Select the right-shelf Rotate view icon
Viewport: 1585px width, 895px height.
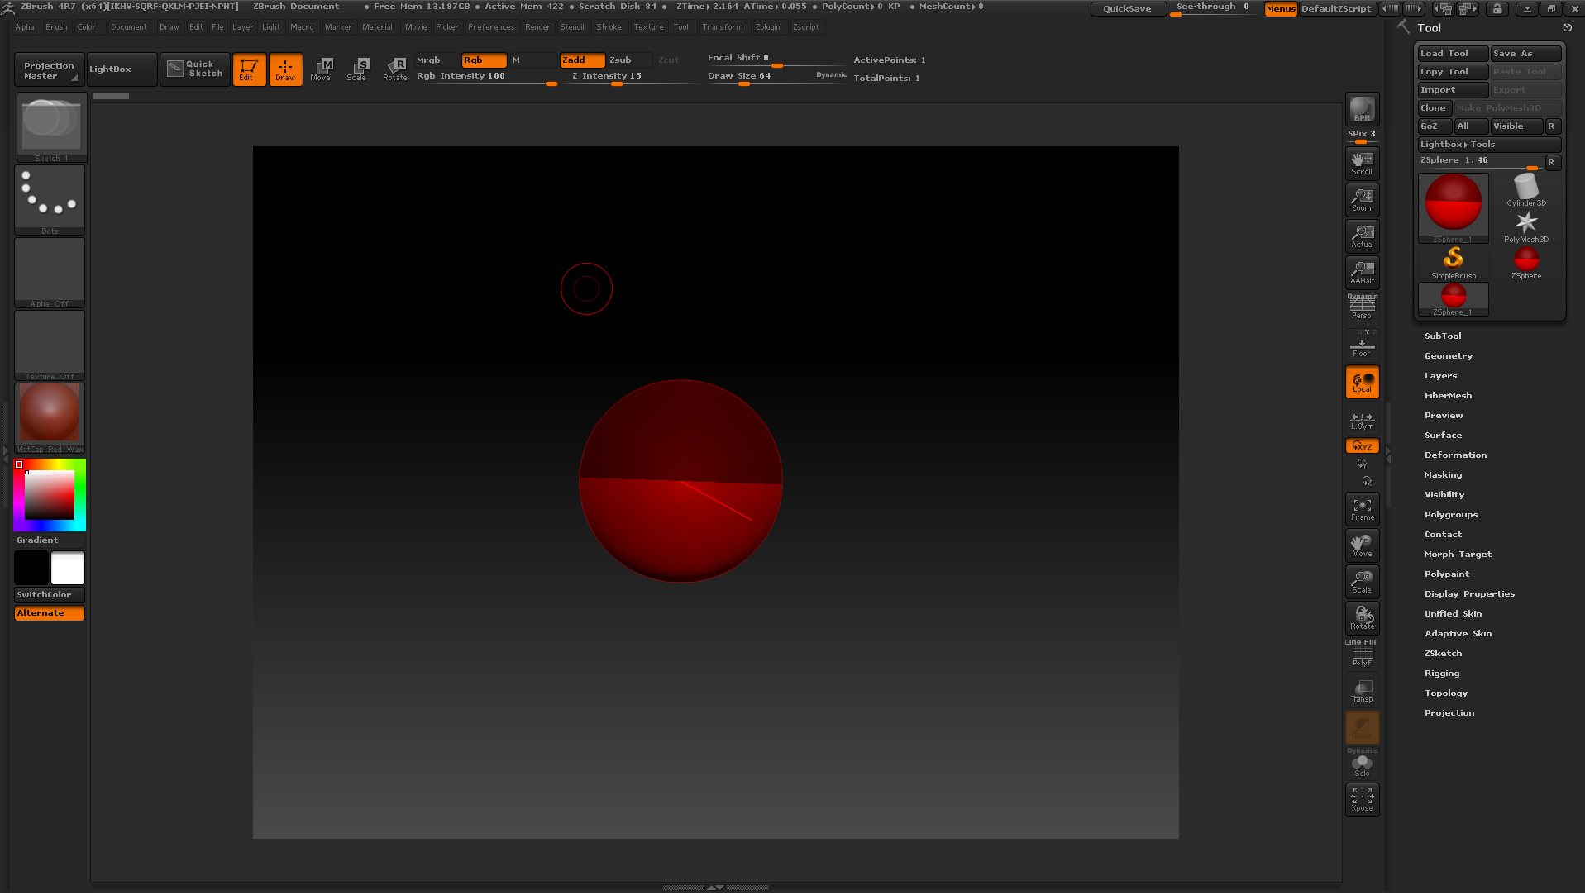click(1362, 618)
